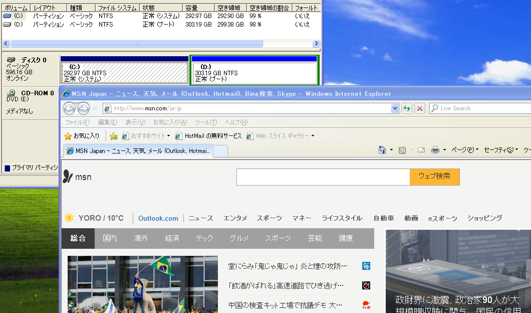Open headline 堂にらみ「鬼じゃ鬼じゃ」
531x313 pixels.
pos(288,266)
